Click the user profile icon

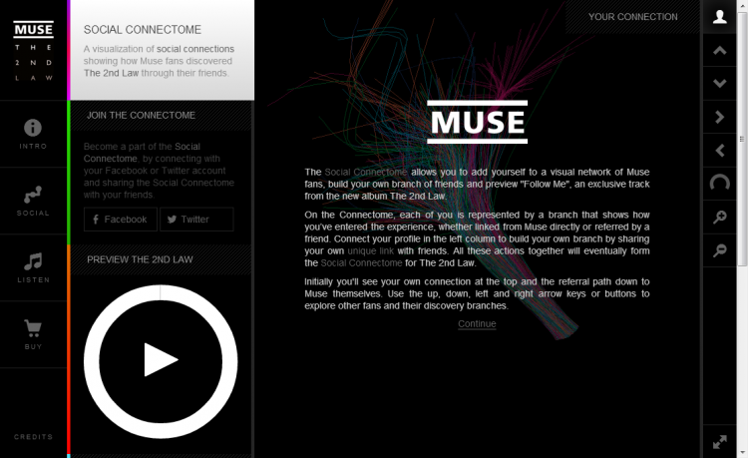point(719,17)
